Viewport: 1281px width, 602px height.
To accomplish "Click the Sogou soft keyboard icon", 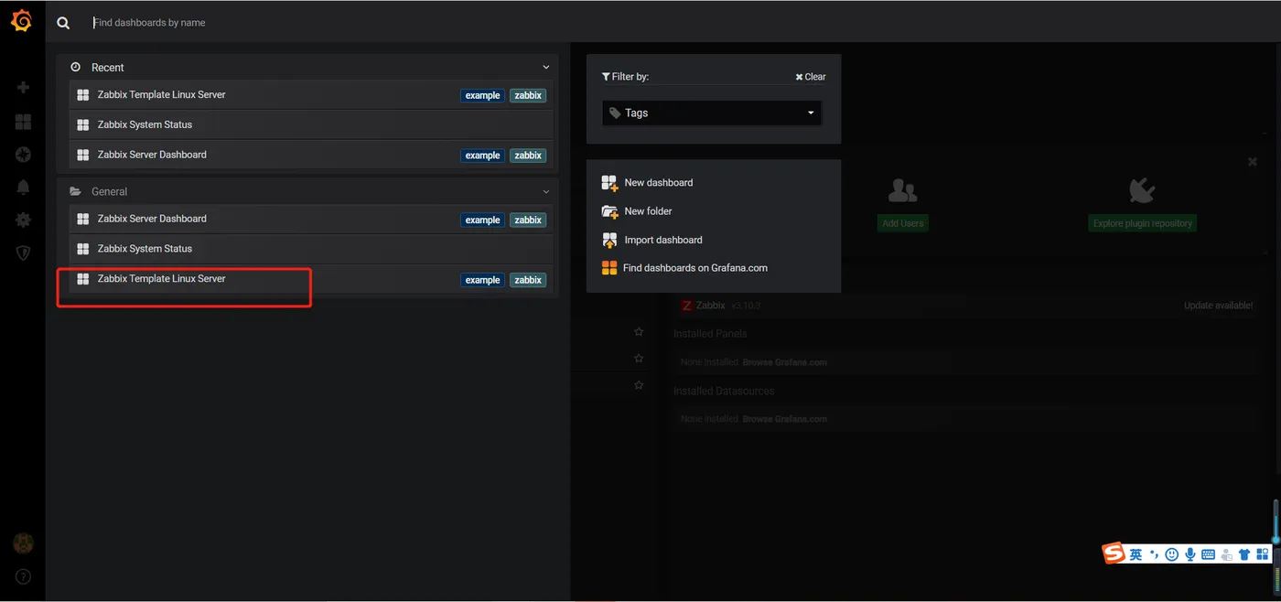I will (x=1208, y=554).
